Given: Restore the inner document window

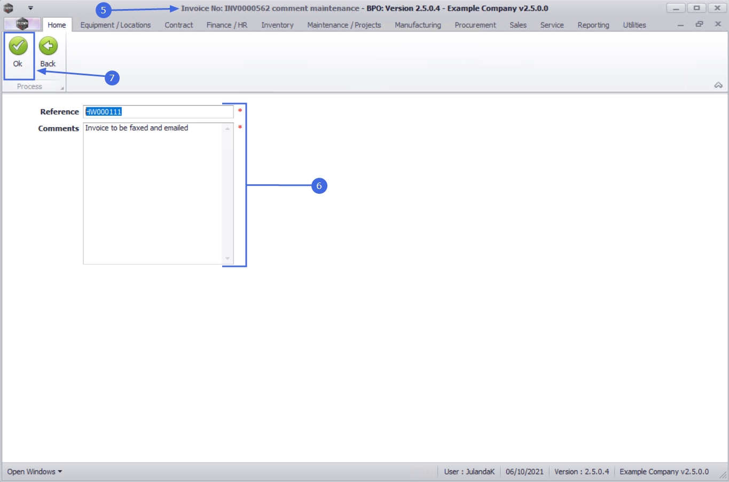Looking at the screenshot, I should 699,25.
